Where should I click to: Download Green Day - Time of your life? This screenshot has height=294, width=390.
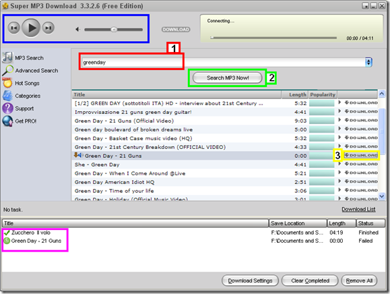361,190
